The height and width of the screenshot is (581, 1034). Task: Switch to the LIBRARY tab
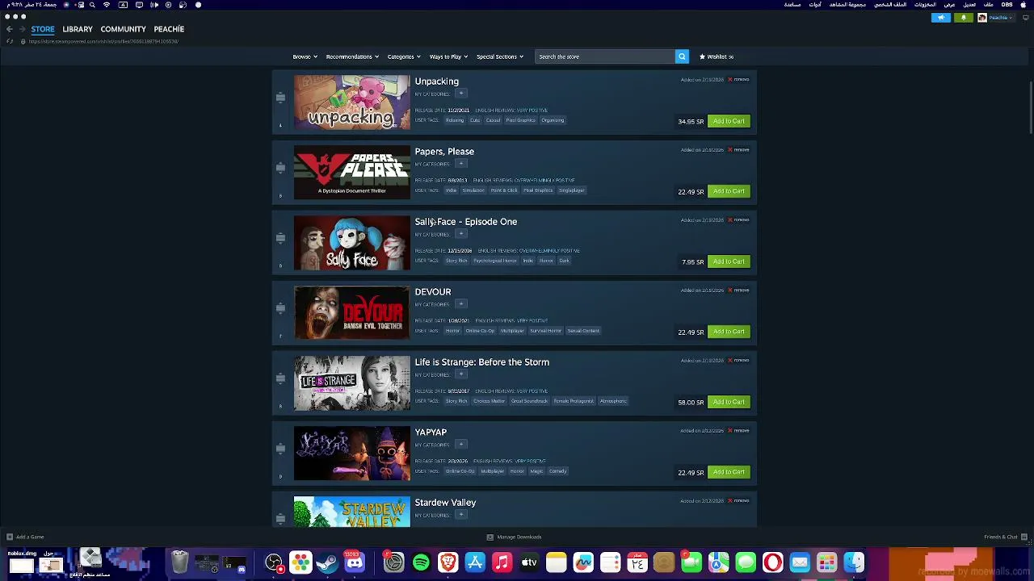pos(78,29)
